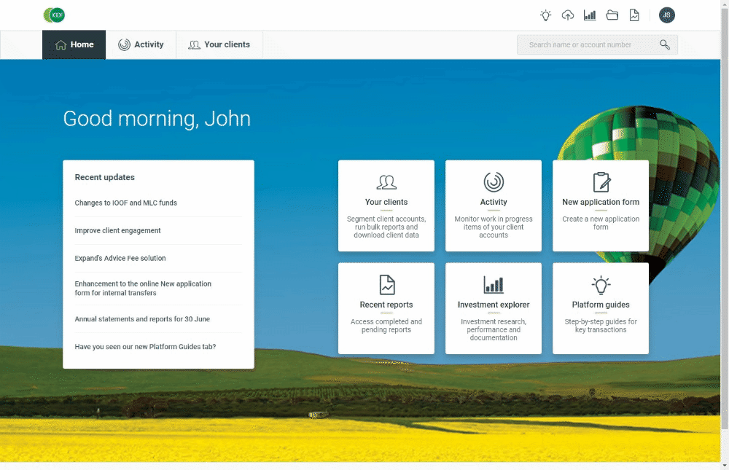Click the Recent updates heading

[104, 177]
